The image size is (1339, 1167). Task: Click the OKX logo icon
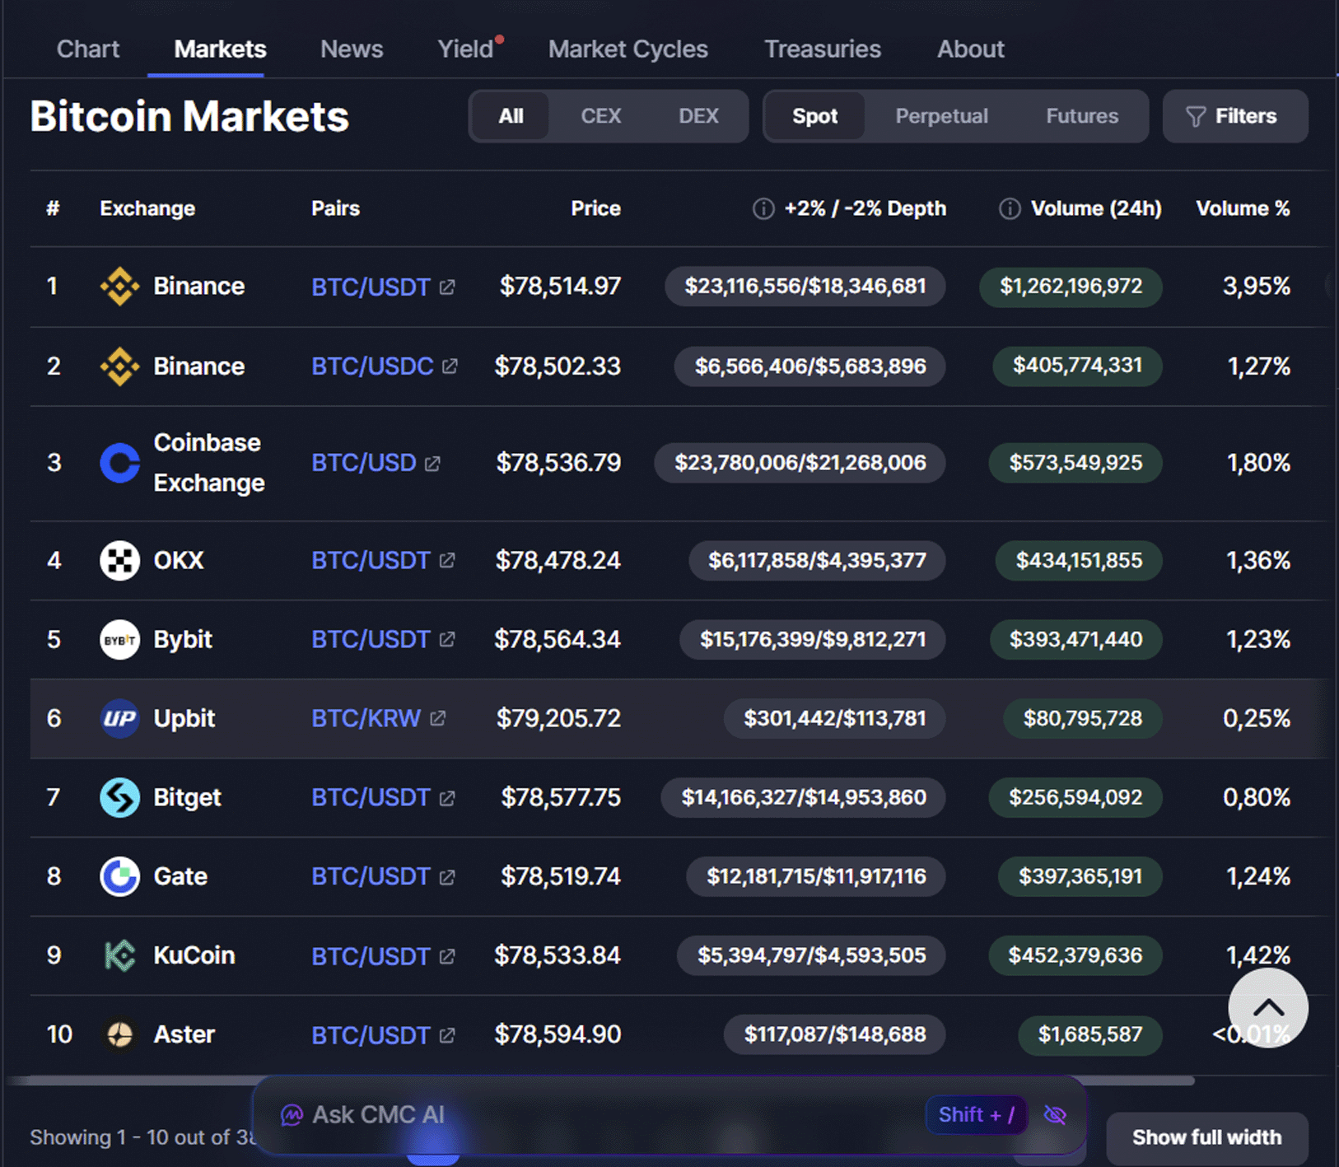coord(119,561)
